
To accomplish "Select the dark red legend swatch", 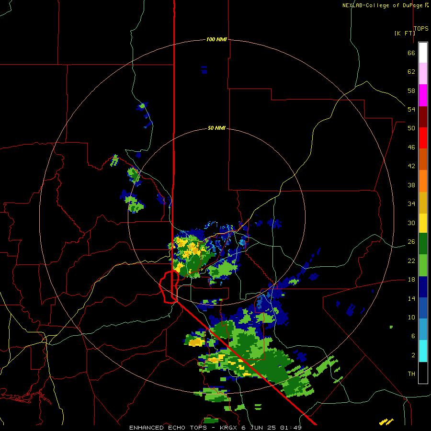I will click(x=423, y=117).
